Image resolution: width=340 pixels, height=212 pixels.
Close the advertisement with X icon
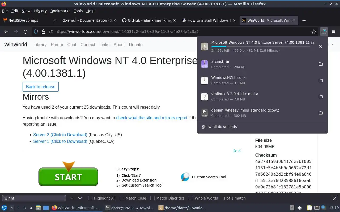pos(239,151)
